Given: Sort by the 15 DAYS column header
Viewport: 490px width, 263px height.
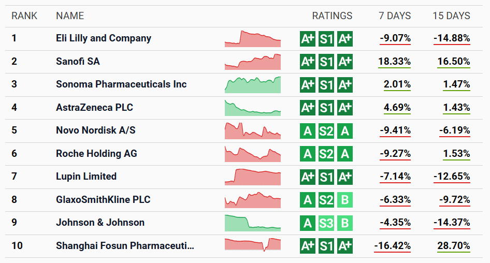Looking at the screenshot, I should pyautogui.click(x=452, y=16).
